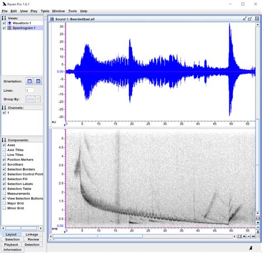Reset vertical zoom to full frequency range
This screenshot has height=253, width=262.
pyautogui.click(x=258, y=231)
